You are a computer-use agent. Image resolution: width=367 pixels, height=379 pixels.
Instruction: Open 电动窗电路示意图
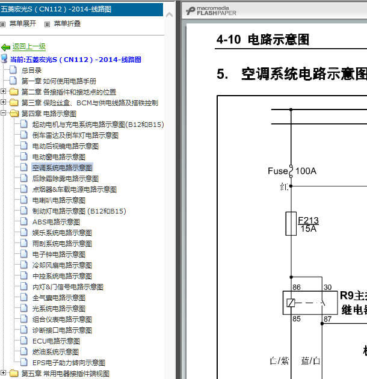[59, 157]
